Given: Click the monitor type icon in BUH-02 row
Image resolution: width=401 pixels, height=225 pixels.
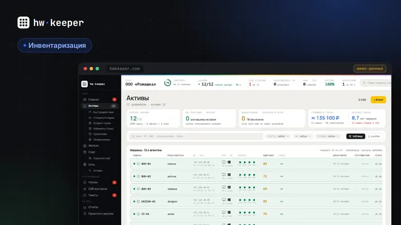Looking at the screenshot, I should [x=224, y=175].
